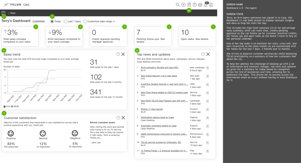Open history clock on Customer satisfaction card
The width and height of the screenshot is (301, 163).
click(118, 118)
